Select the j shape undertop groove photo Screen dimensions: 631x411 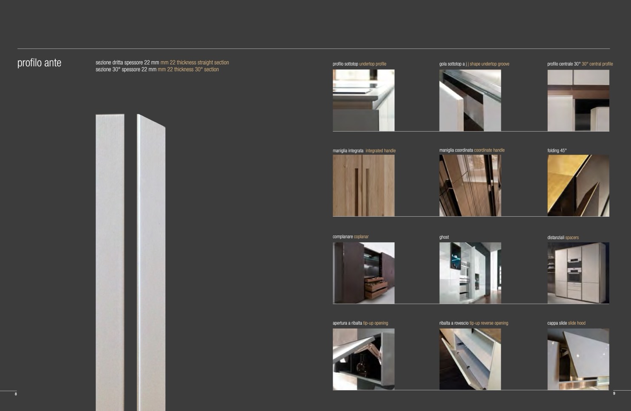pos(470,100)
